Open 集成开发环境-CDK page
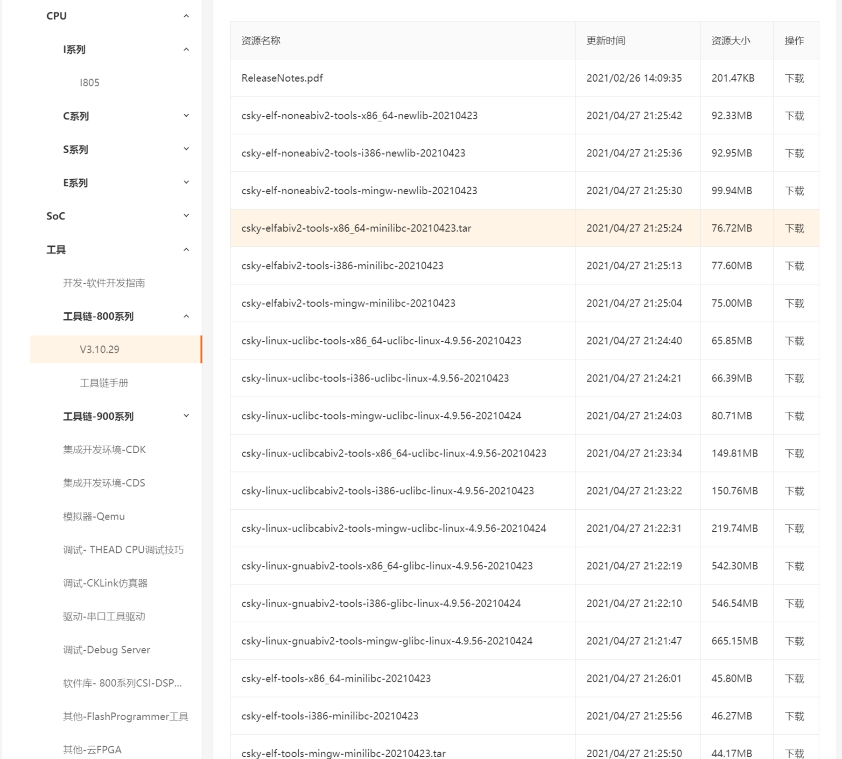This screenshot has height=759, width=842. point(104,450)
